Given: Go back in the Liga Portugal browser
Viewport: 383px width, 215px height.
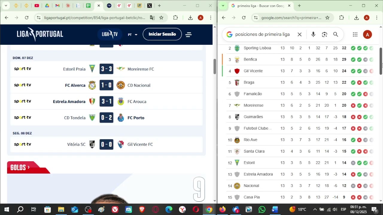Looking at the screenshot, I should pyautogui.click(x=7, y=18).
